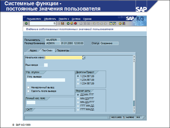Switch to the Параметры tab
Image resolution: width=170 pixels, height=128 pixels.
63,51
